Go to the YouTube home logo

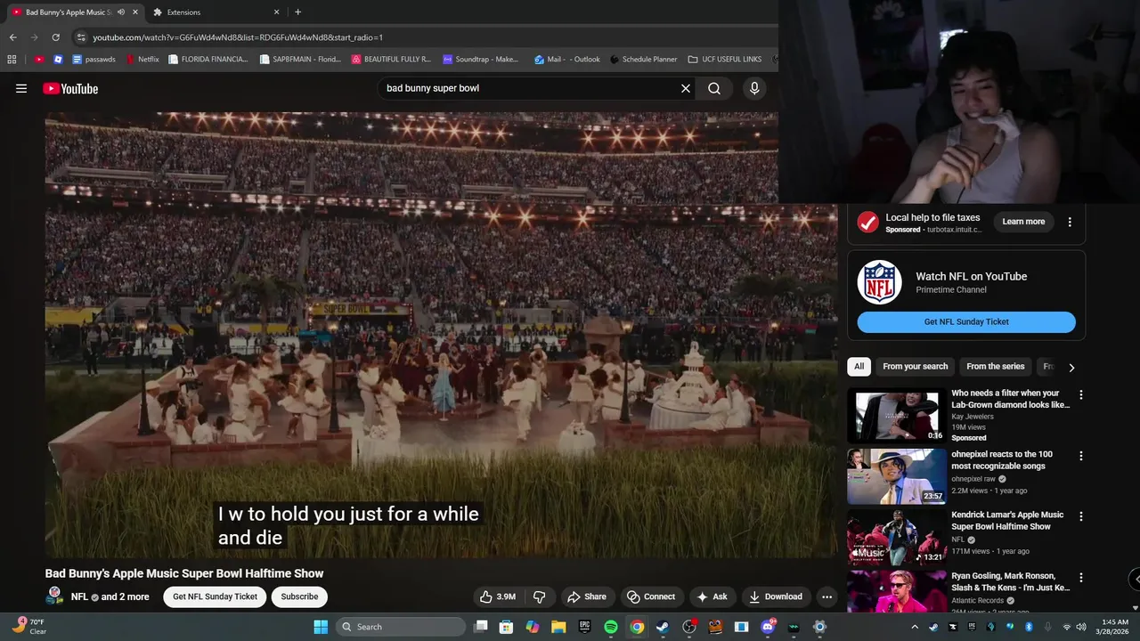point(70,88)
